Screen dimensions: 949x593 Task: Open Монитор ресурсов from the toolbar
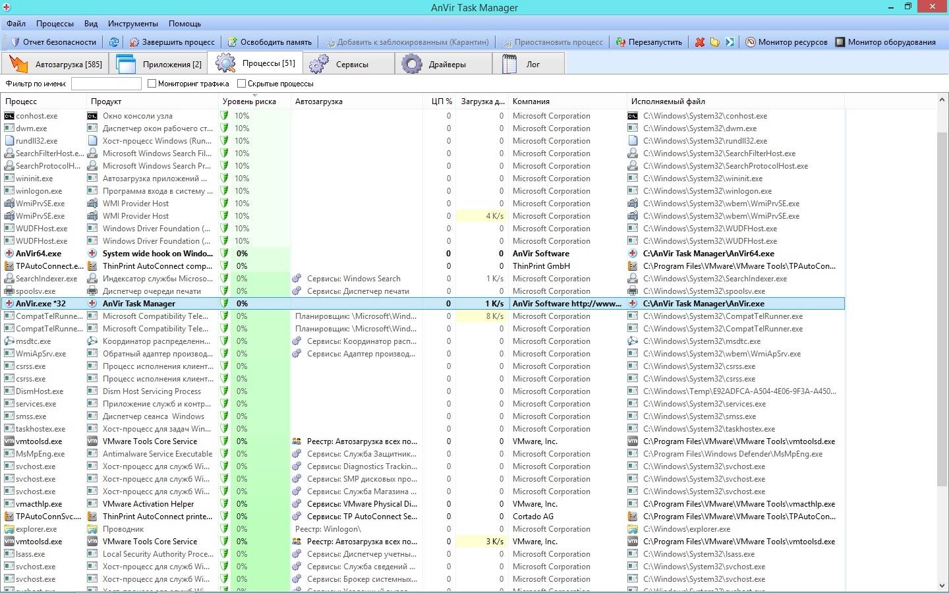point(786,42)
